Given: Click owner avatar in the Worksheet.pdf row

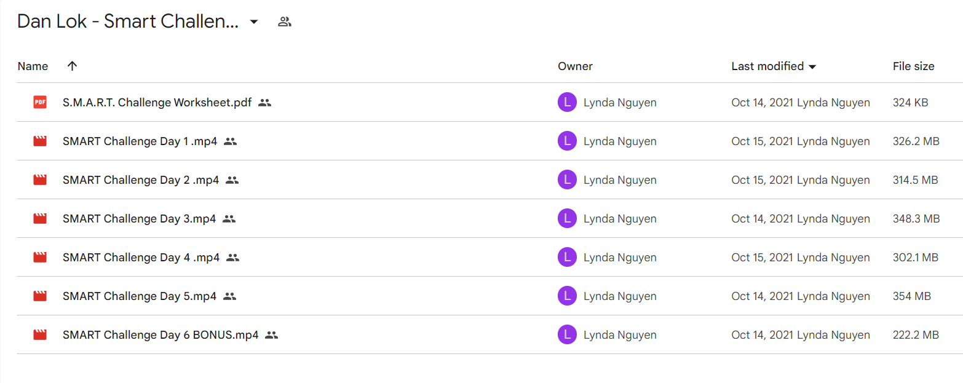Looking at the screenshot, I should coord(567,103).
